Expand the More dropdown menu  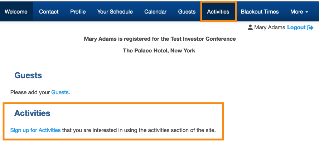coord(299,12)
